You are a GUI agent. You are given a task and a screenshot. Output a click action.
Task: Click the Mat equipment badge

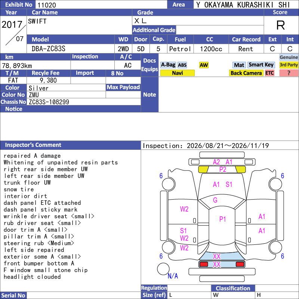[x=239, y=65]
